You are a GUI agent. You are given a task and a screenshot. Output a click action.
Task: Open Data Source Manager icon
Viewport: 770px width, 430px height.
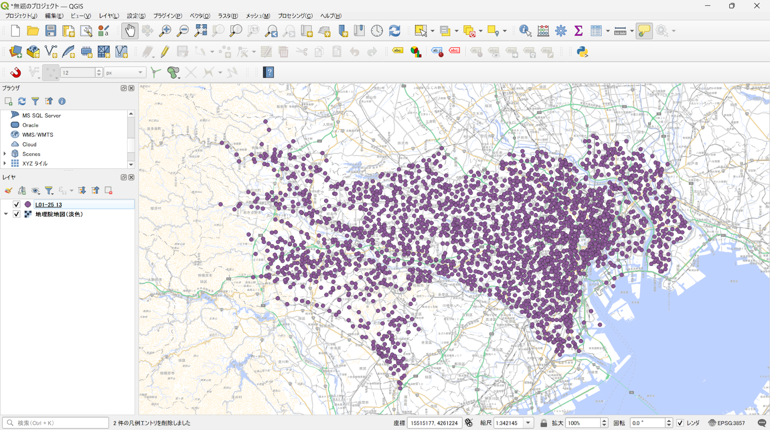coord(15,52)
